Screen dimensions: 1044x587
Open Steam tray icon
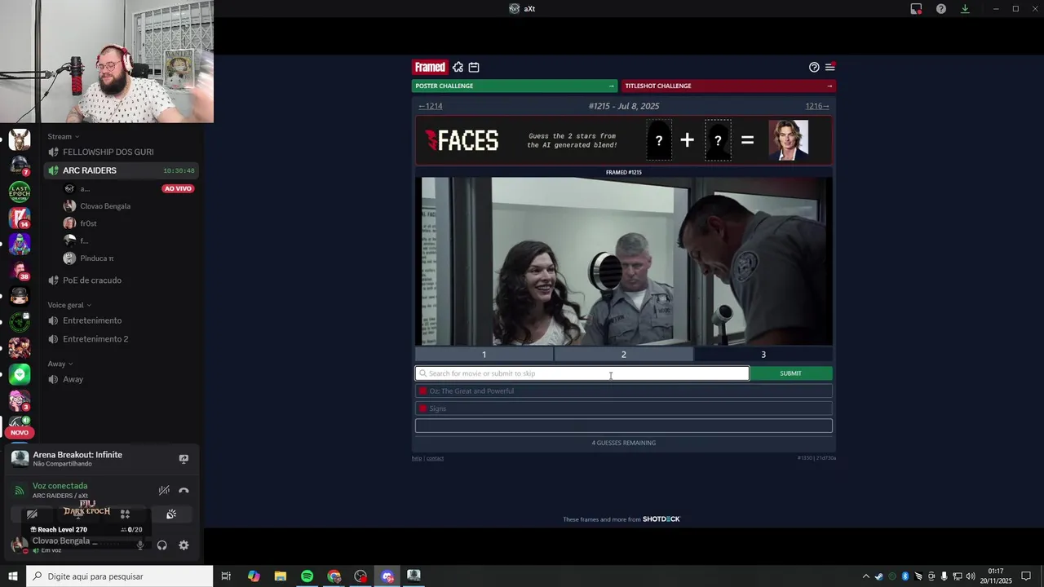878,576
